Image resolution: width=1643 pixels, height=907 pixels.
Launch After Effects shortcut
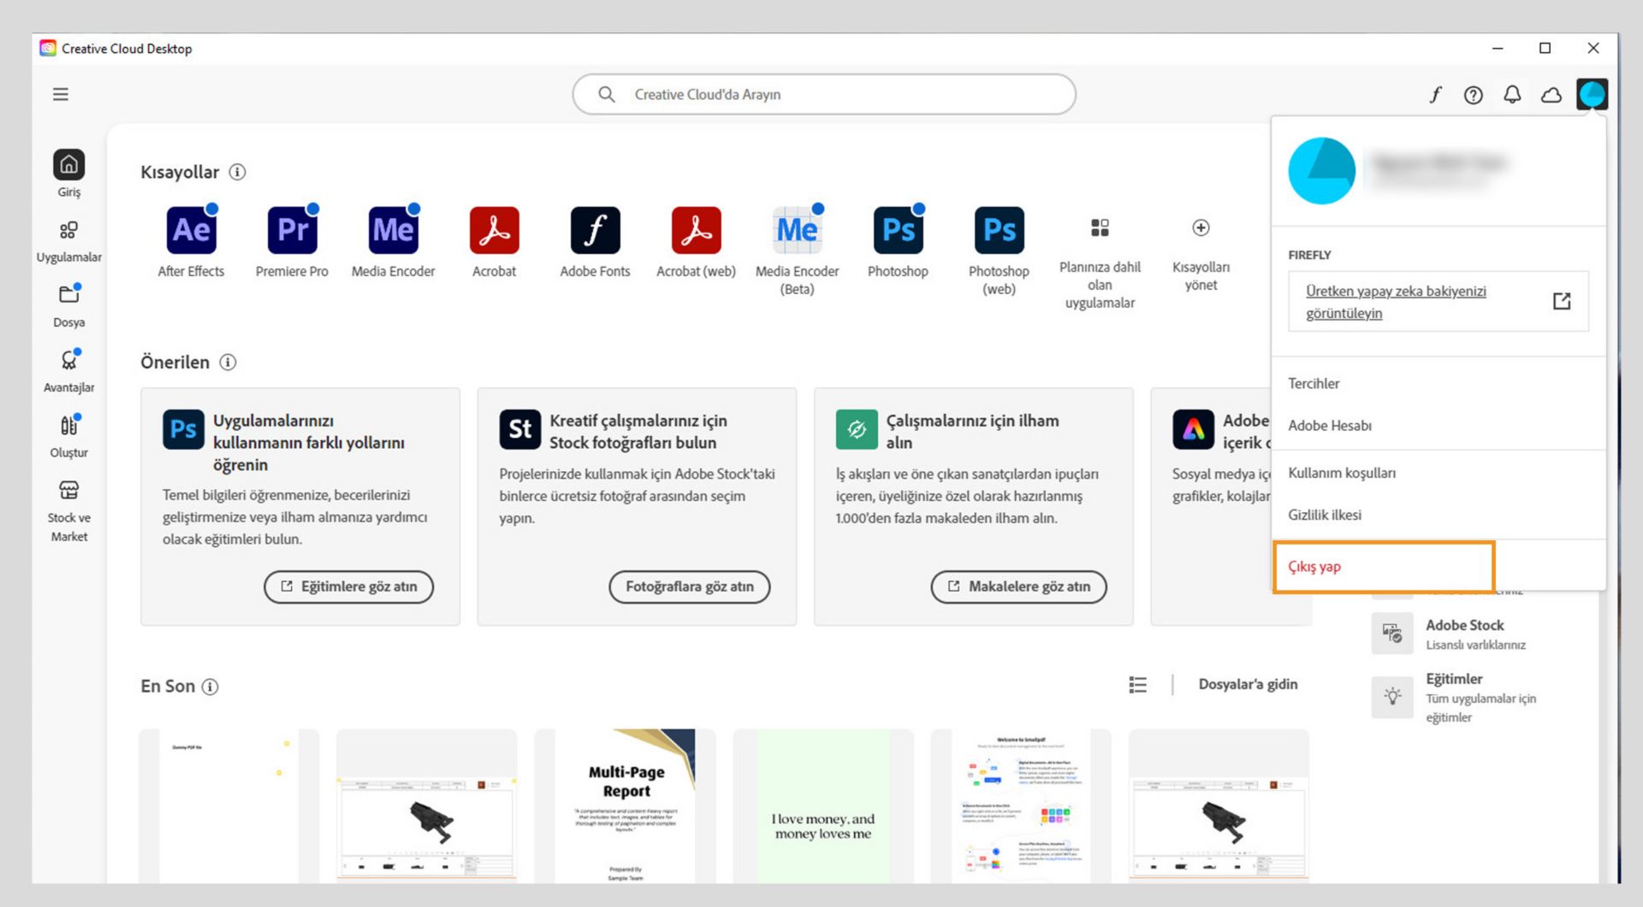(x=191, y=230)
